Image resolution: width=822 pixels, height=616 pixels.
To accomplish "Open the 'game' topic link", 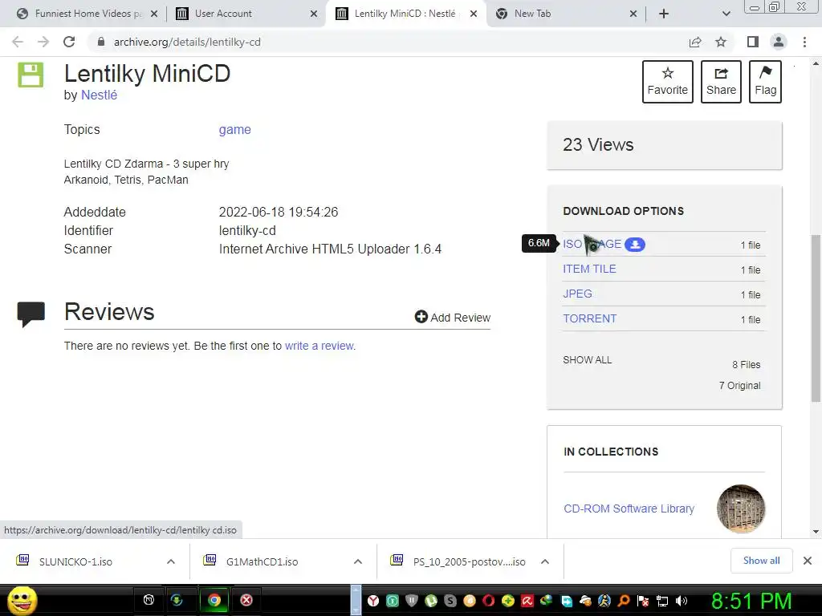I will [235, 129].
